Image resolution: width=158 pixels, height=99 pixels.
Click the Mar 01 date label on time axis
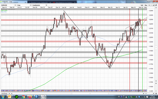pyautogui.click(x=95, y=7)
